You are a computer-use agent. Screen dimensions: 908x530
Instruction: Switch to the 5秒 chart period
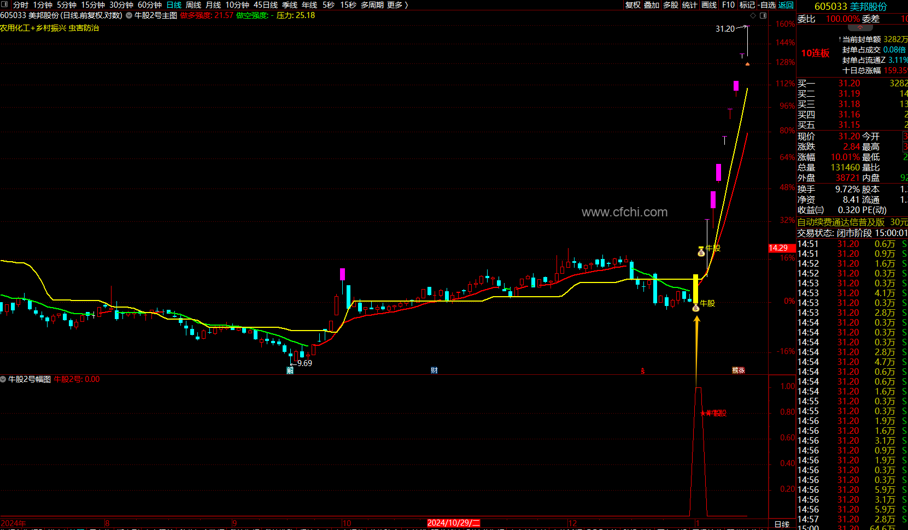(x=329, y=5)
